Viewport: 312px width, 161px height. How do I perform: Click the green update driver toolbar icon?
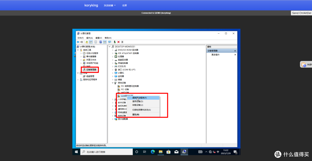[115, 42]
